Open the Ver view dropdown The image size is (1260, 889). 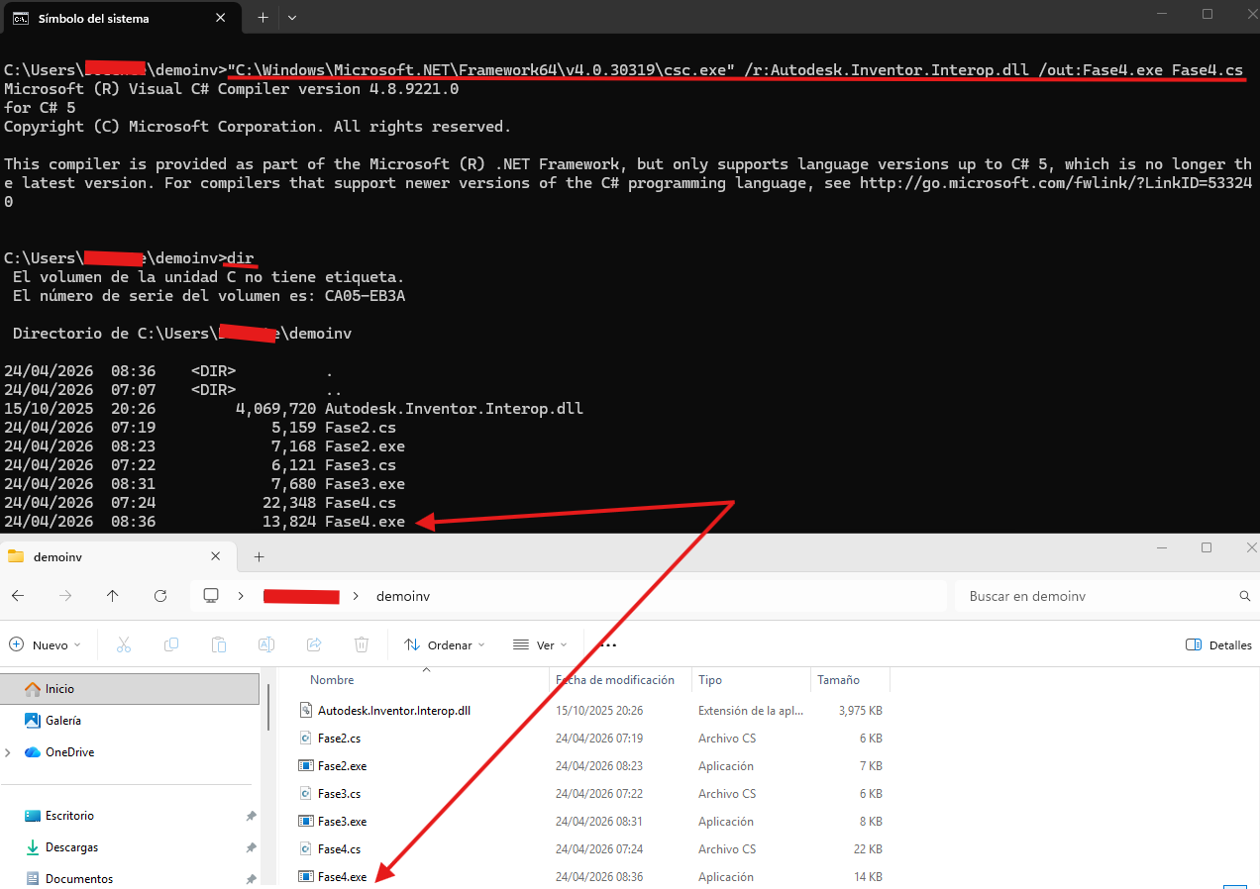(540, 644)
